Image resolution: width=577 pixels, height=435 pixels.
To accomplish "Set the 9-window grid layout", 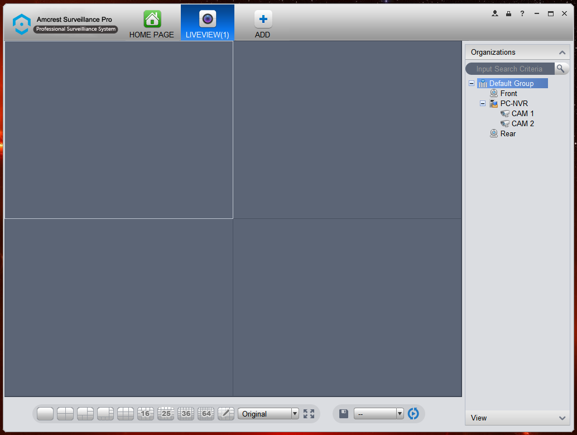I will pos(126,414).
